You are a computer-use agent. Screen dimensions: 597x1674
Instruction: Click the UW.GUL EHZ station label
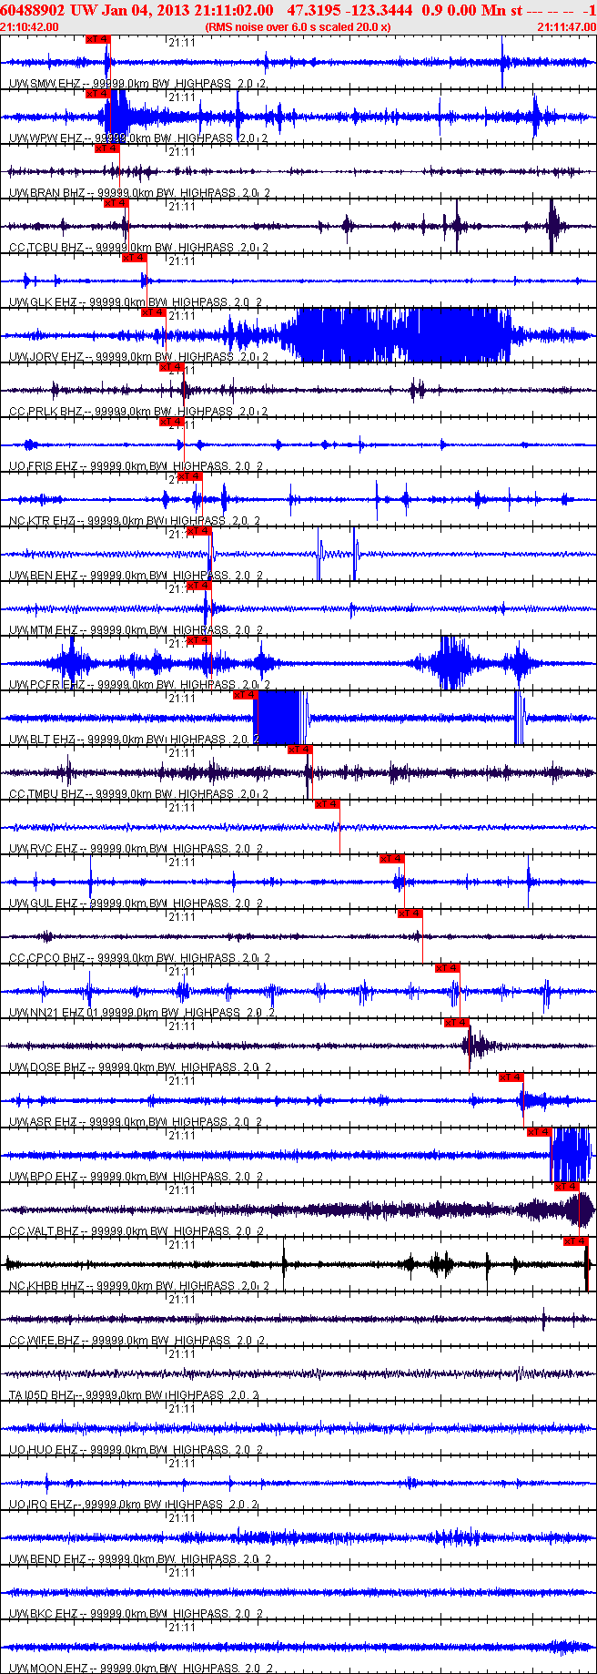coord(44,903)
